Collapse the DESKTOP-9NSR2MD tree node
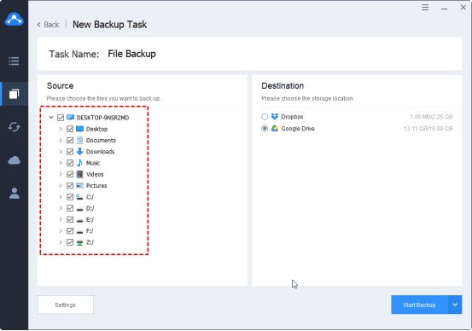Viewport: 472px width, 331px height. (51, 118)
